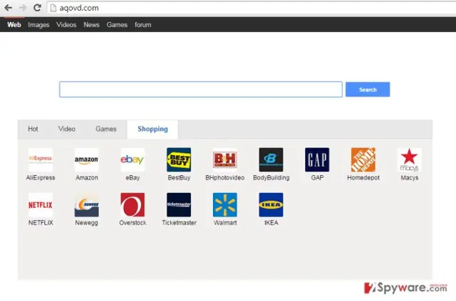Click the address bar showing aqovd.com
The width and height of the screenshot is (456, 301).
(252, 8)
